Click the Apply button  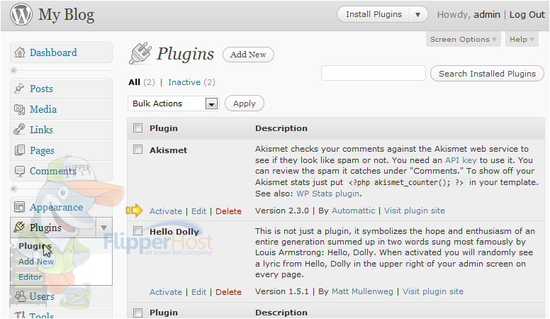(x=244, y=103)
